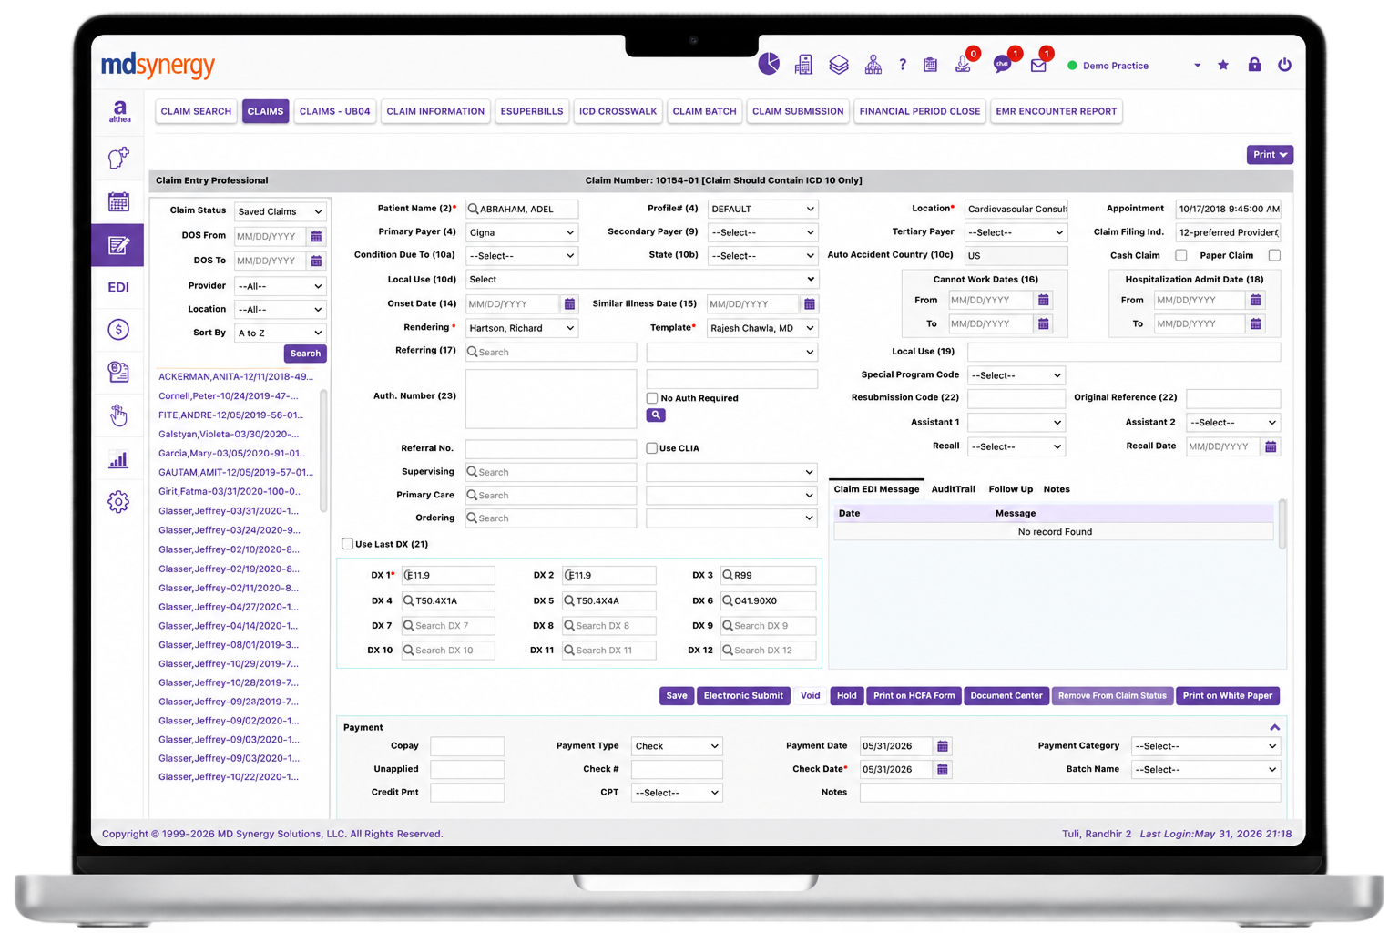Expand the Special Program Code dropdown
Screen dimensions: 1399x933
tap(1016, 375)
